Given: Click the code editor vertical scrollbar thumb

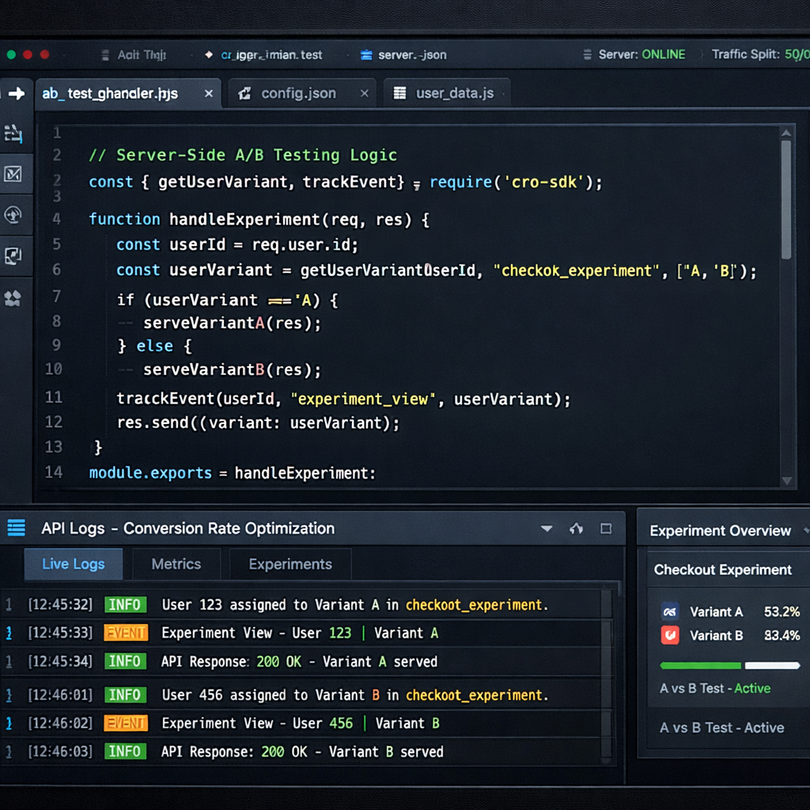Looking at the screenshot, I should tap(786, 199).
